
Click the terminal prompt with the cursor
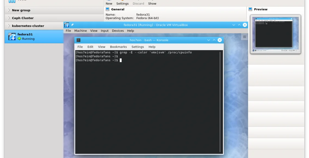(x=98, y=60)
